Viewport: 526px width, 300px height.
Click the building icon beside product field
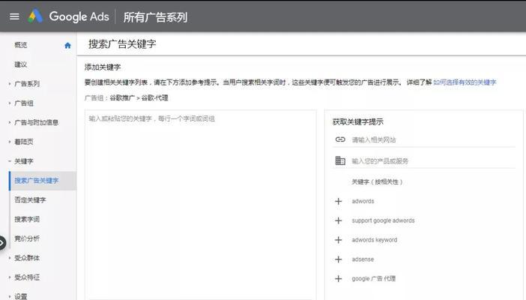340,160
